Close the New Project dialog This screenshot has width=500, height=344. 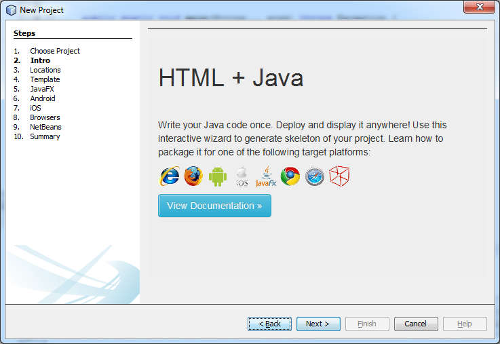click(479, 7)
